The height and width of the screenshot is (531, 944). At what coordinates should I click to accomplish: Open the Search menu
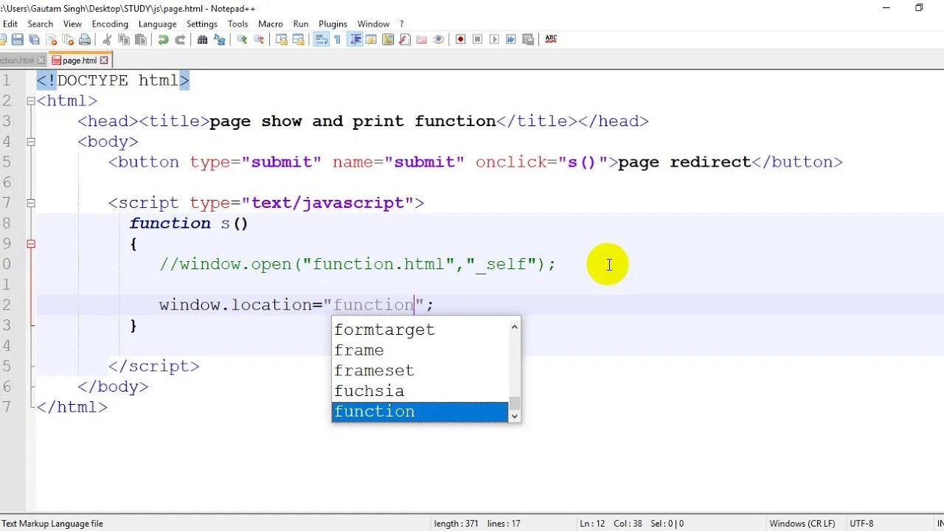point(41,24)
